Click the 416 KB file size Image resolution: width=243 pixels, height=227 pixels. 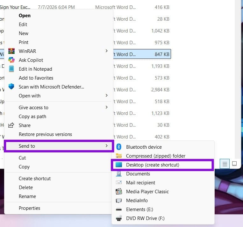pyautogui.click(x=162, y=7)
